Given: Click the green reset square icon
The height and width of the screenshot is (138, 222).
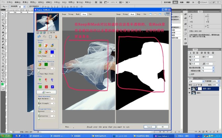Looking at the screenshot, I should (40, 87).
